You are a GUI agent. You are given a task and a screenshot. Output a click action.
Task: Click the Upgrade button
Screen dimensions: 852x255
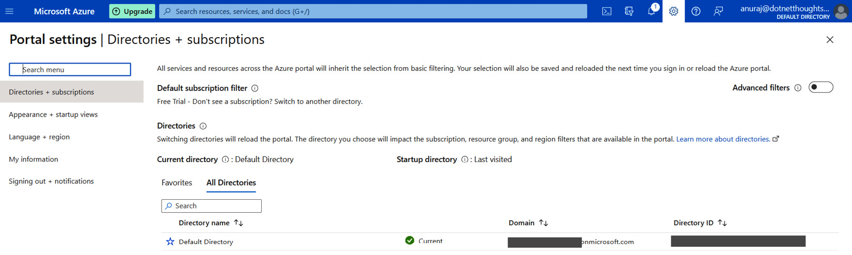(x=132, y=11)
